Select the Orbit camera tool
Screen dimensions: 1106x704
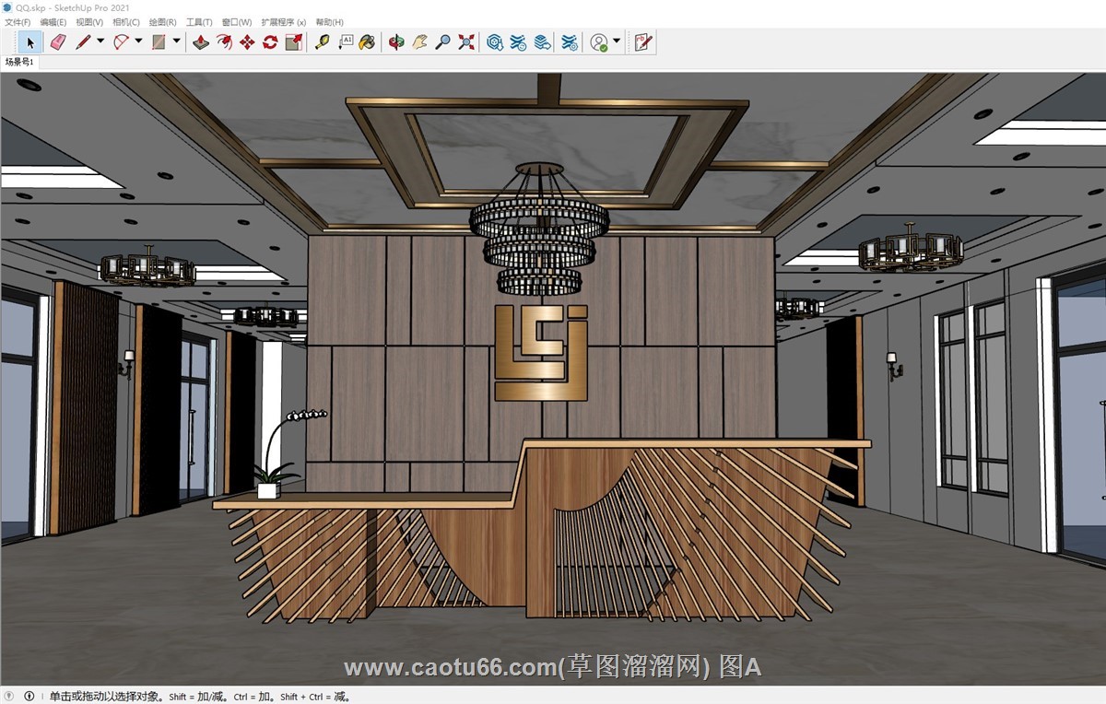pos(396,41)
